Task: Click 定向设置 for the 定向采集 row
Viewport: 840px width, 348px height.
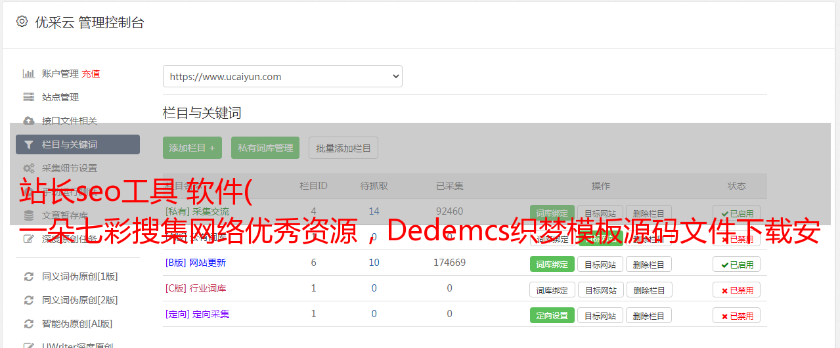Action: (552, 315)
